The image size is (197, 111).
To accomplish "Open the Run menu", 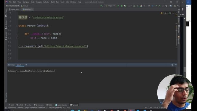I will tap(58, 2).
